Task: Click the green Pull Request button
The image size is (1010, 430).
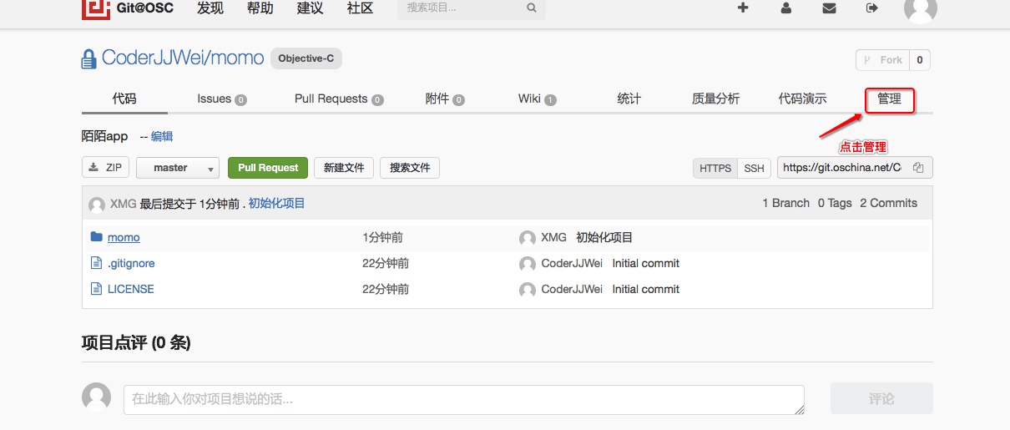Action: click(x=268, y=168)
